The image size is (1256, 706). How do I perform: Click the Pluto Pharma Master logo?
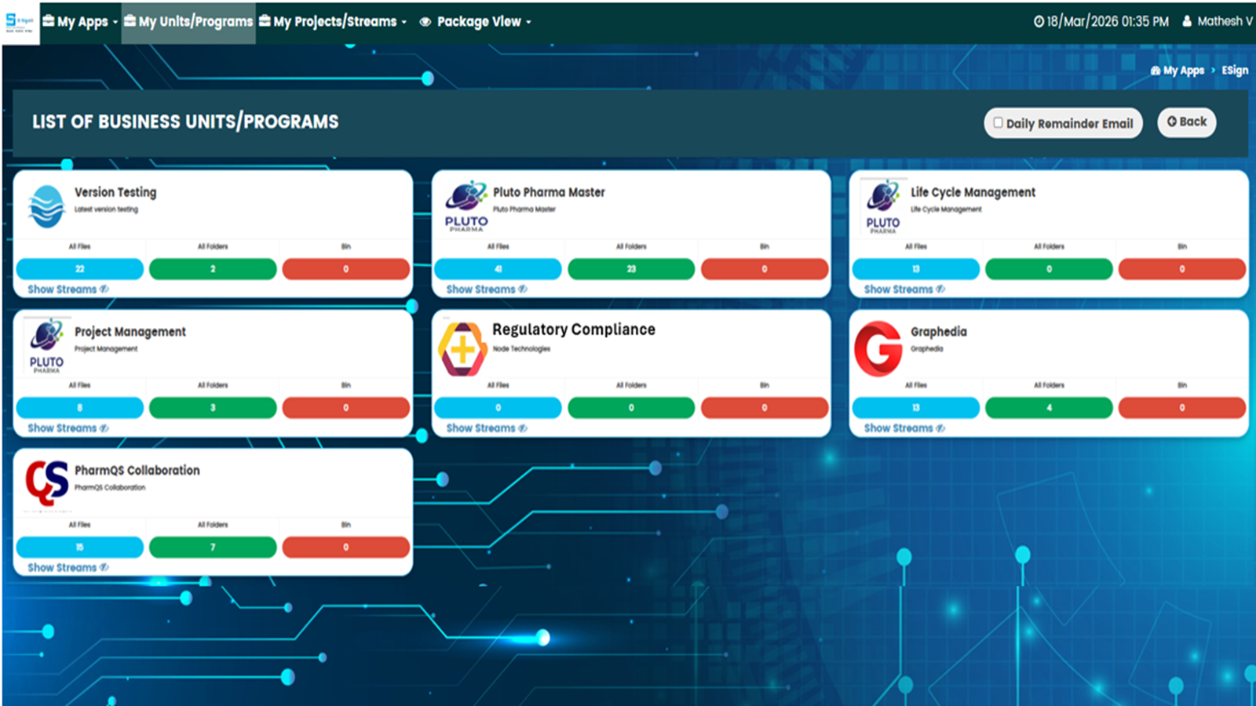(466, 206)
